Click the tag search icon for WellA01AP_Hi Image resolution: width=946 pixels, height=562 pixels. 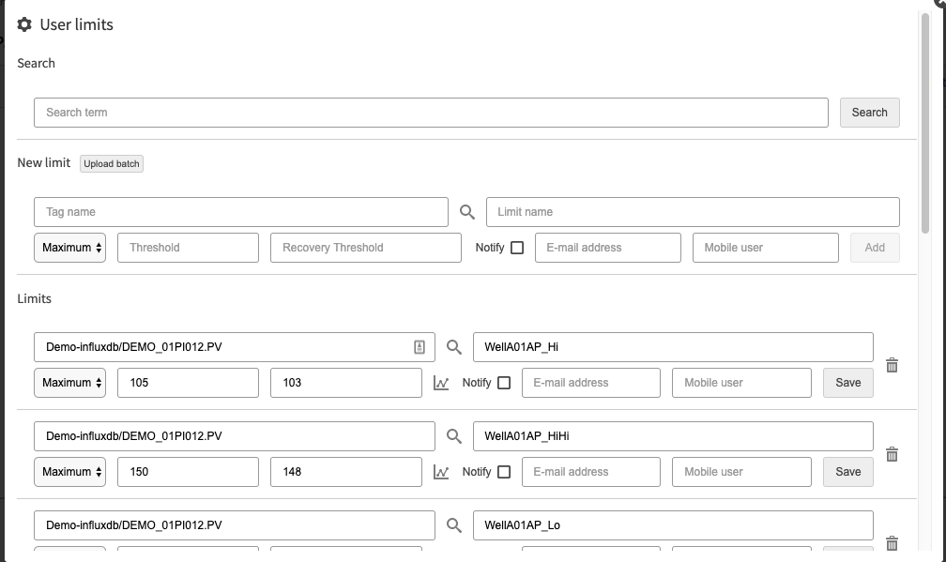[453, 347]
